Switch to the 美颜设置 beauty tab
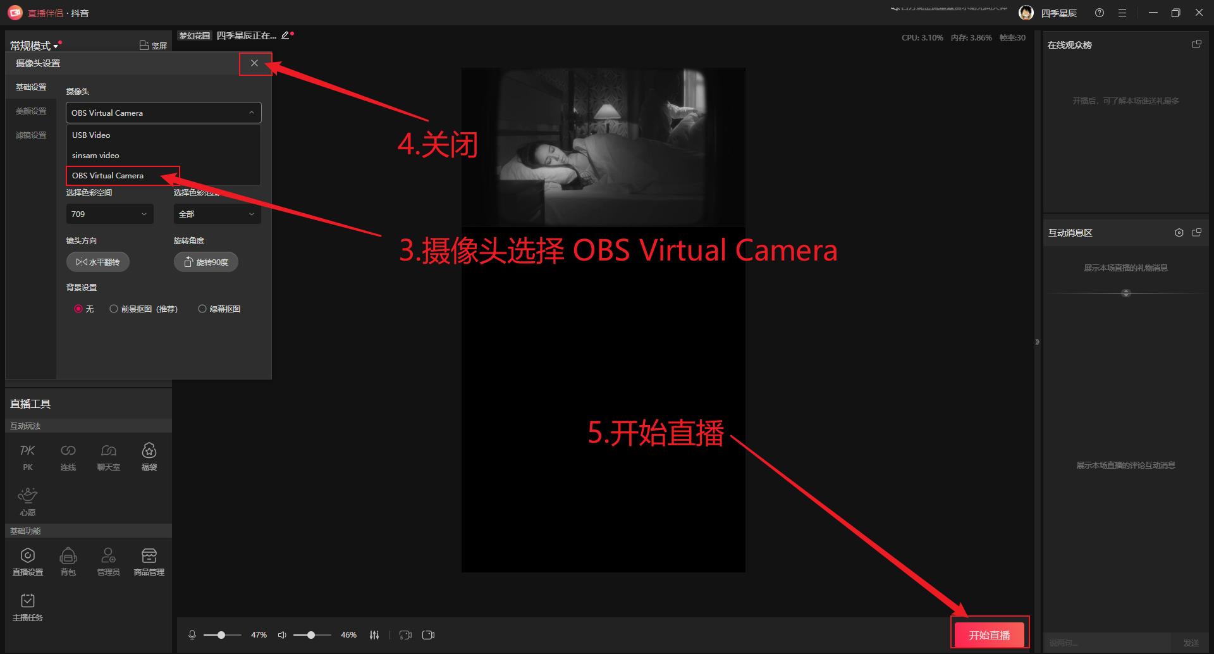Screen dimensions: 1214x654 pos(30,111)
